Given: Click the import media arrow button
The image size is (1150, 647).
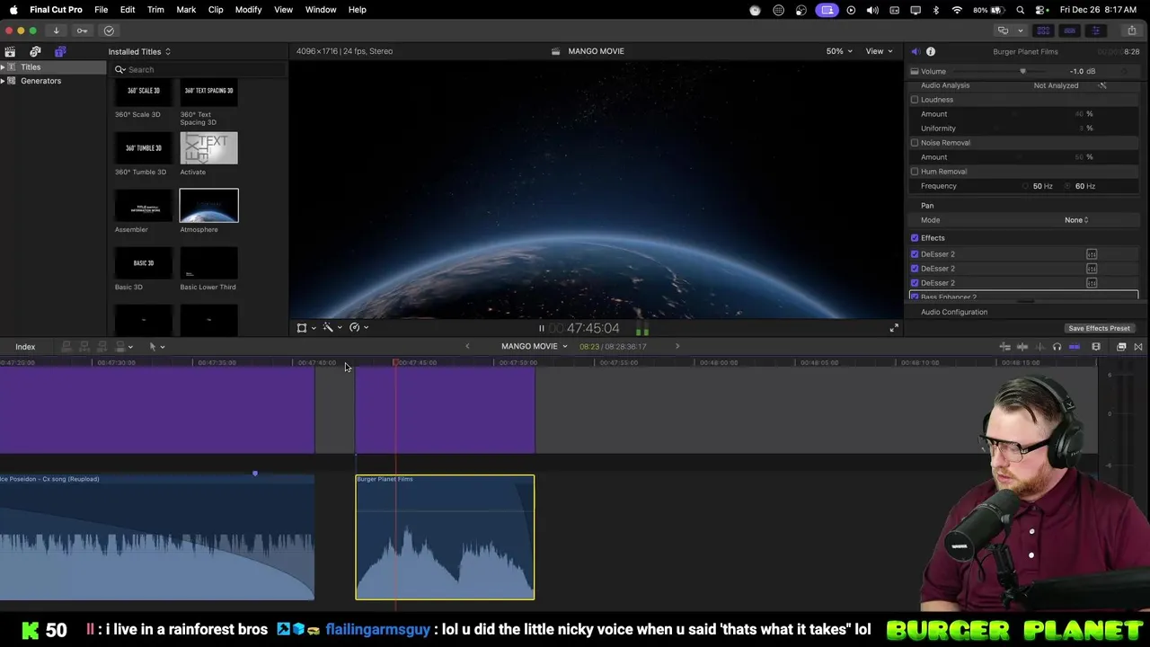Looking at the screenshot, I should click(56, 31).
